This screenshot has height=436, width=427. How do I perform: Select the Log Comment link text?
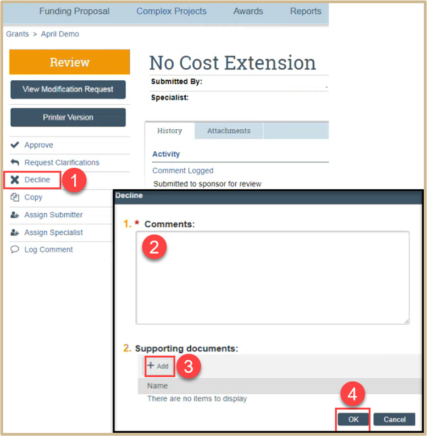point(49,249)
